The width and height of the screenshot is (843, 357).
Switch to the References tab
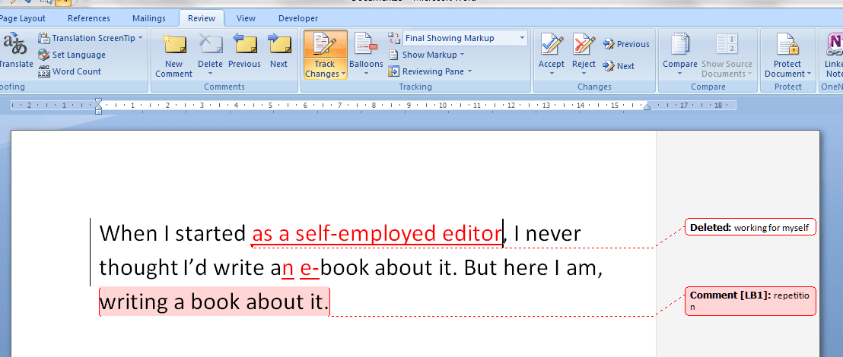click(x=89, y=18)
